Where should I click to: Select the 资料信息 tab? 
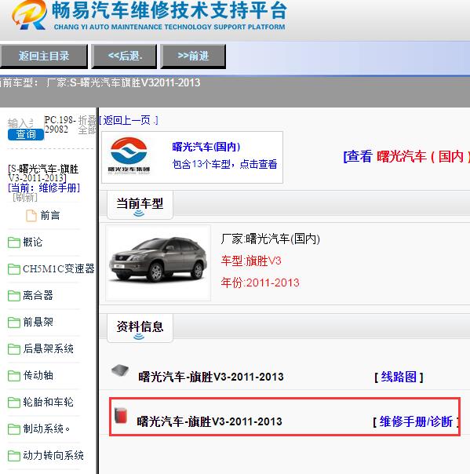point(140,328)
